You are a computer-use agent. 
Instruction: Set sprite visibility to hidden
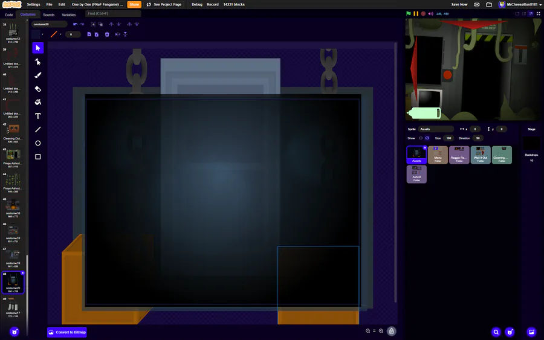pyautogui.click(x=427, y=138)
